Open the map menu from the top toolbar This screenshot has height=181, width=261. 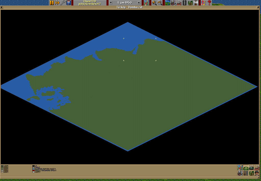[147, 3]
